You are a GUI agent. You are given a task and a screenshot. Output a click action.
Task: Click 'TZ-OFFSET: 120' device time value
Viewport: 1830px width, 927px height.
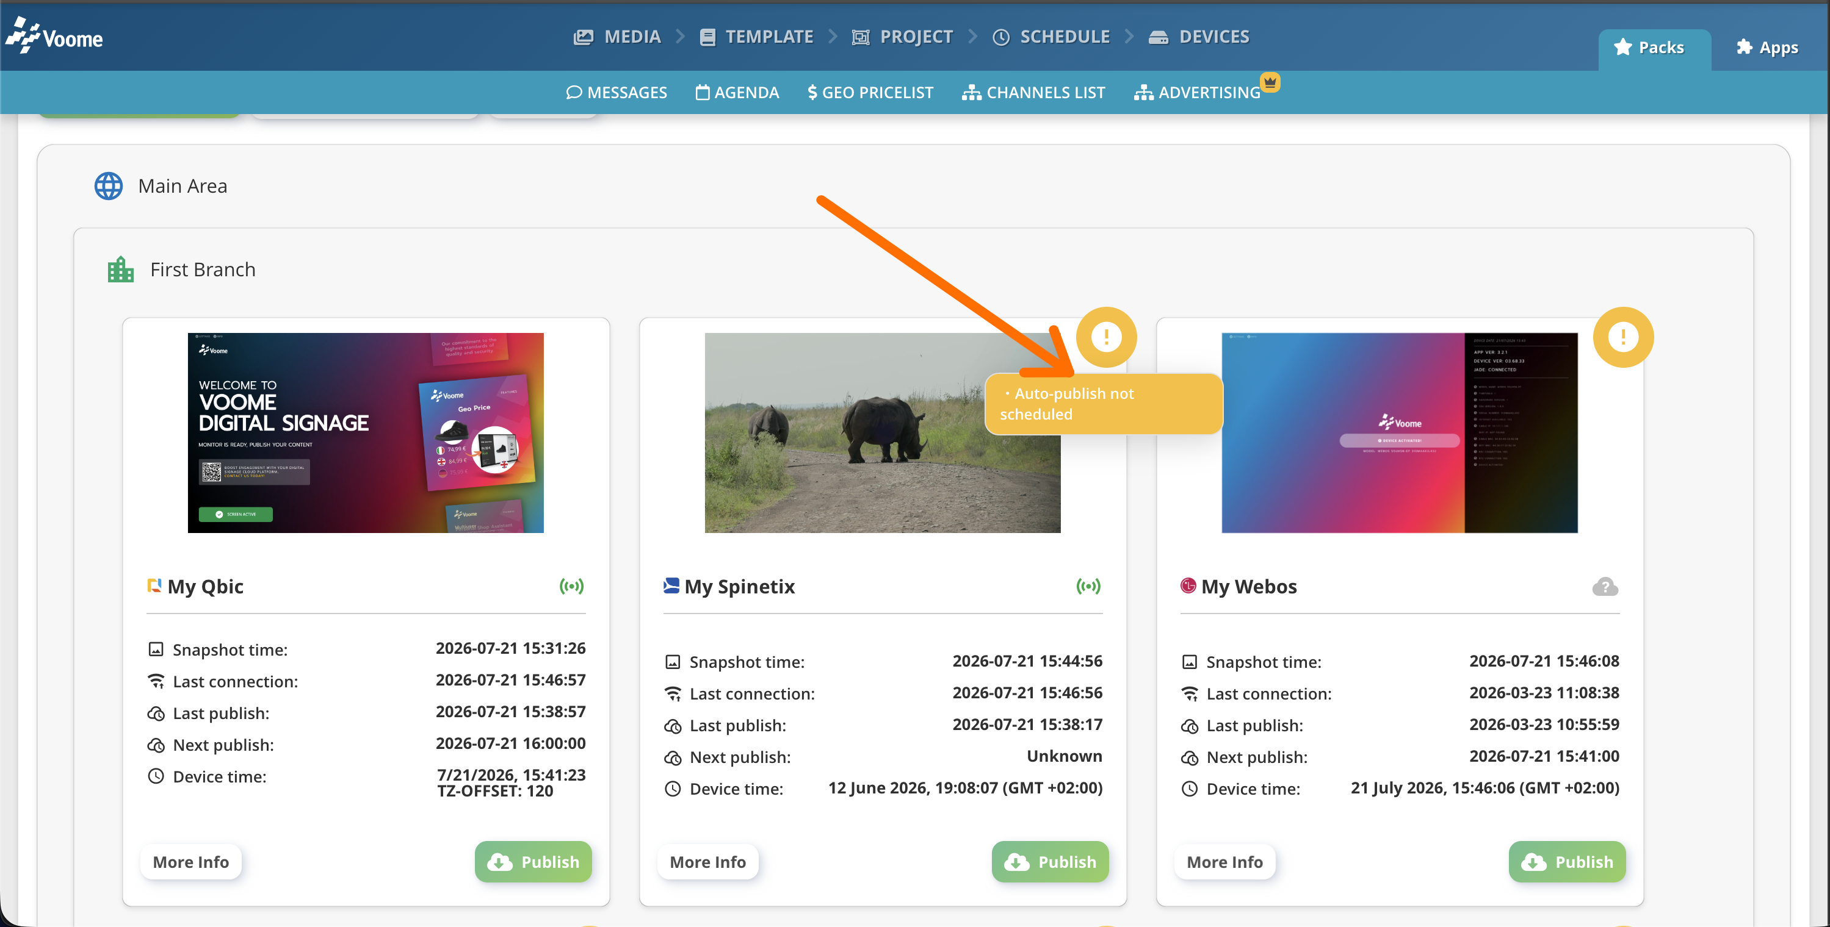point(495,791)
